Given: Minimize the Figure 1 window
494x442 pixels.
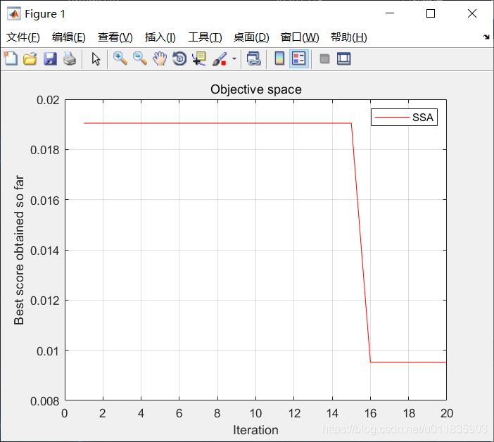Looking at the screenshot, I should (390, 13).
